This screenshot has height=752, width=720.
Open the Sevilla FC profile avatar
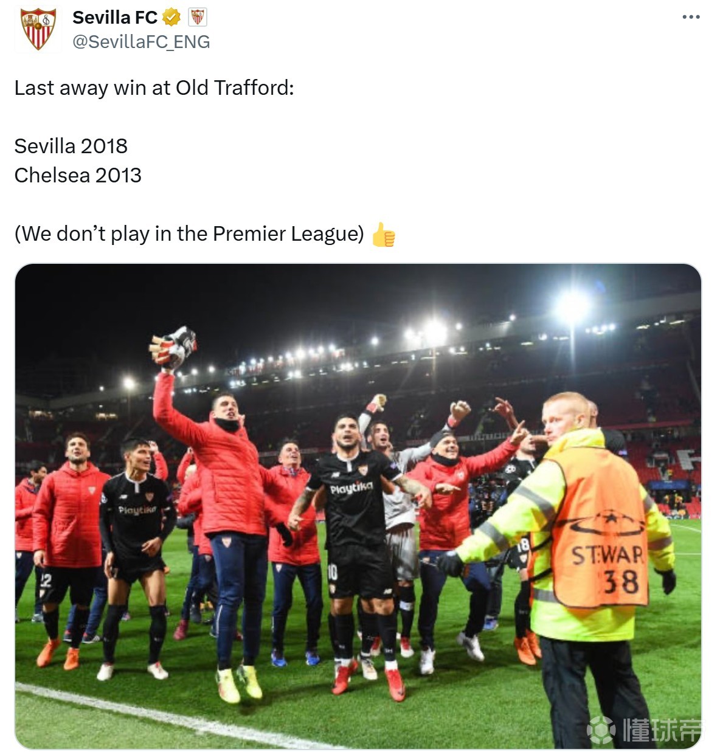coord(38,29)
